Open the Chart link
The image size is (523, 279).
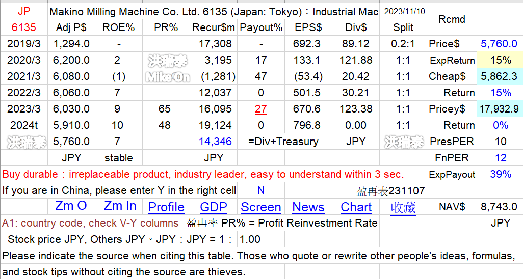tap(356, 207)
